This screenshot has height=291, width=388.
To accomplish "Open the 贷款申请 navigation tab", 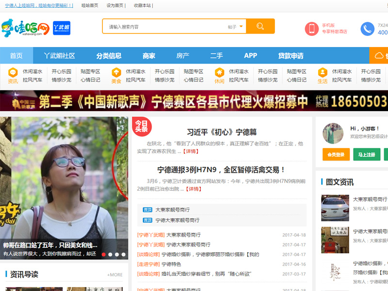I will [x=291, y=55].
